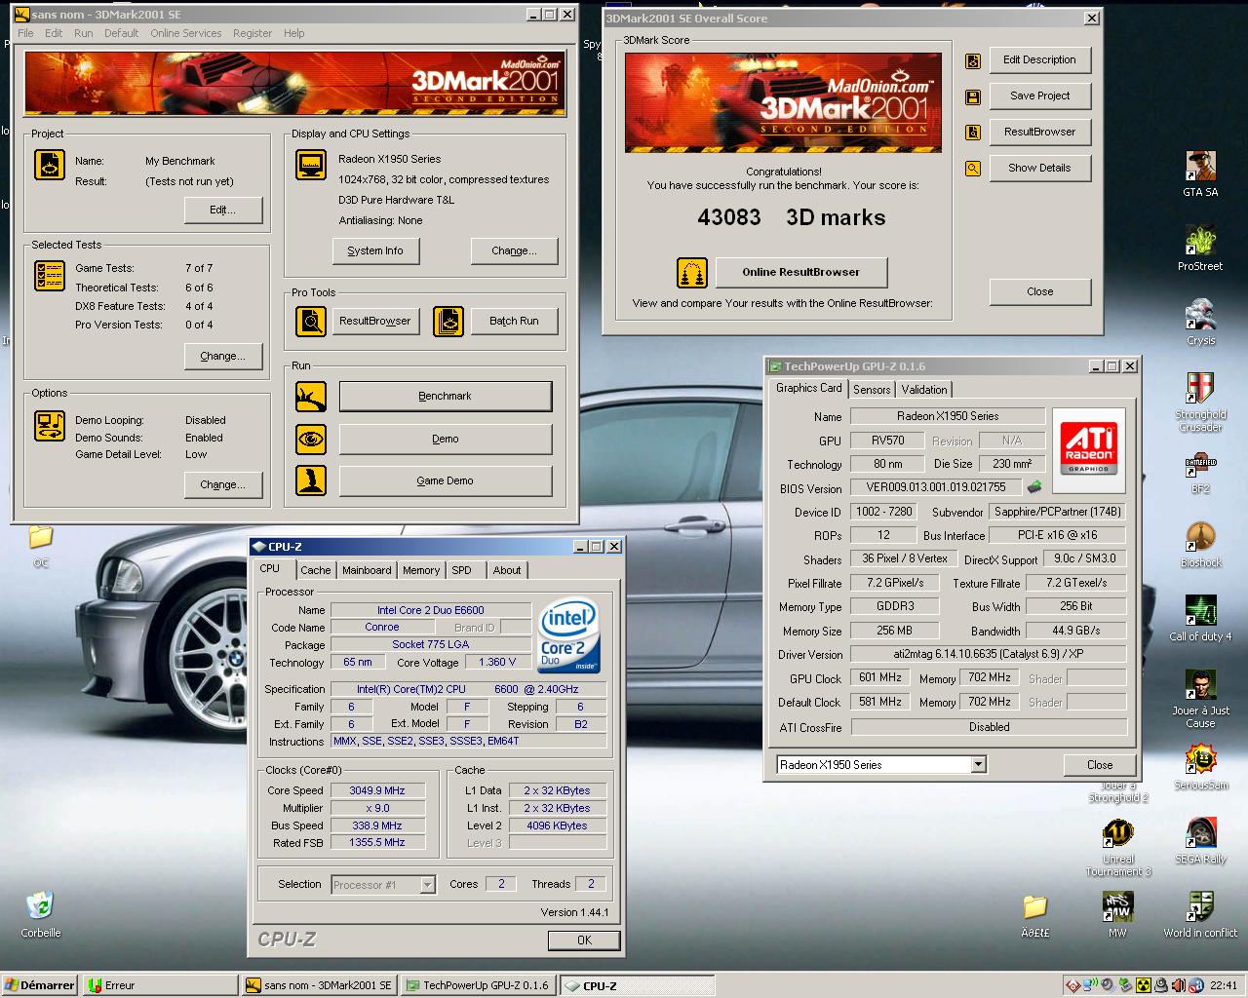
Task: Open GTA SA desktop shortcut
Action: tap(1200, 173)
